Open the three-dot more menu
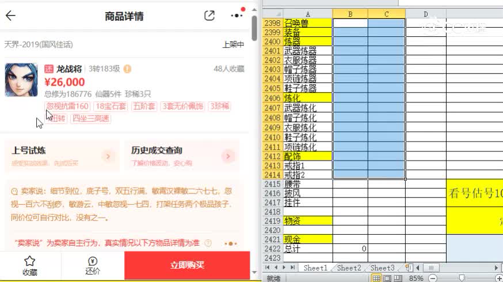 pos(237,16)
